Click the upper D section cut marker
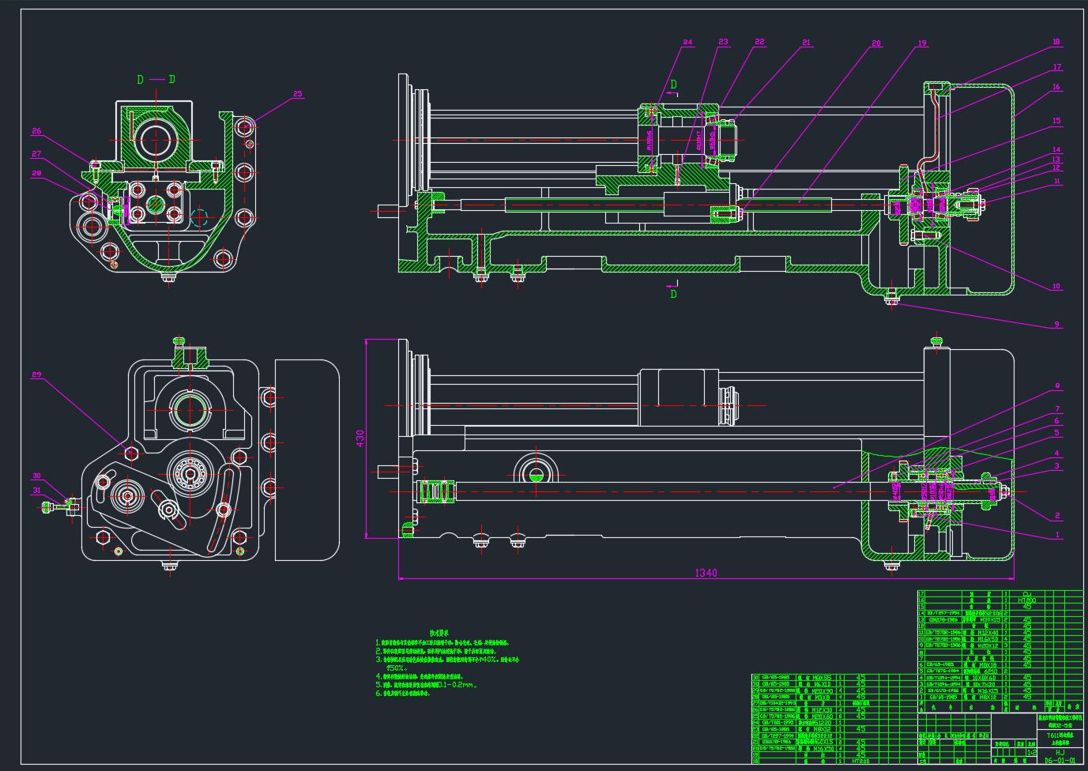The image size is (1088, 771). click(x=673, y=85)
